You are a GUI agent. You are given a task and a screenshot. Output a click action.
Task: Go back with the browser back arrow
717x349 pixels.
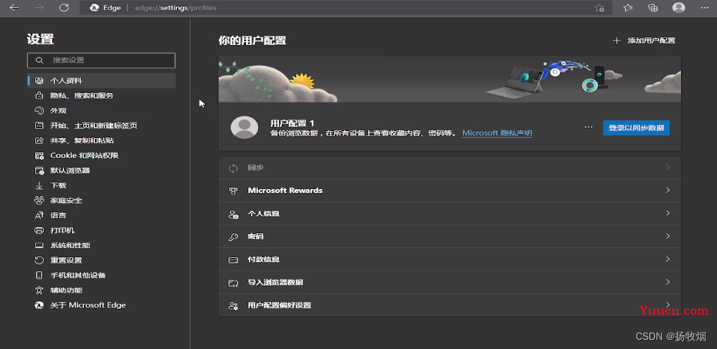coord(15,8)
